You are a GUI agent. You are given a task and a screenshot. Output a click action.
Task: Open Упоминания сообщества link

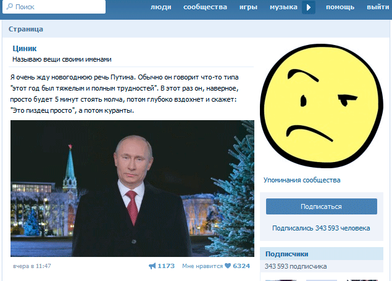pyautogui.click(x=302, y=180)
